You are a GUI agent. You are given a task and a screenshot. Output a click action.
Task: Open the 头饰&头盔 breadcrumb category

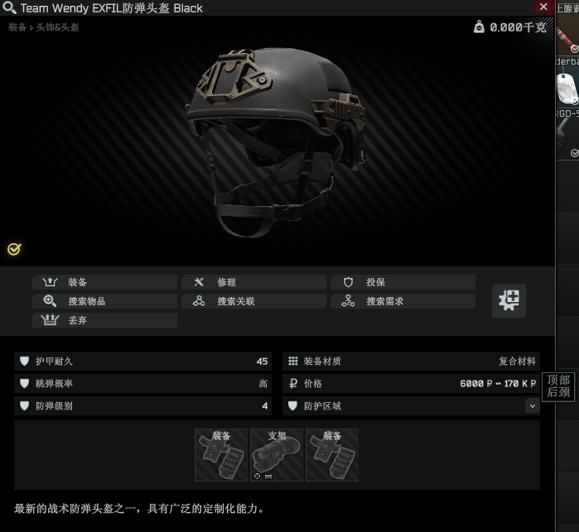pyautogui.click(x=58, y=27)
